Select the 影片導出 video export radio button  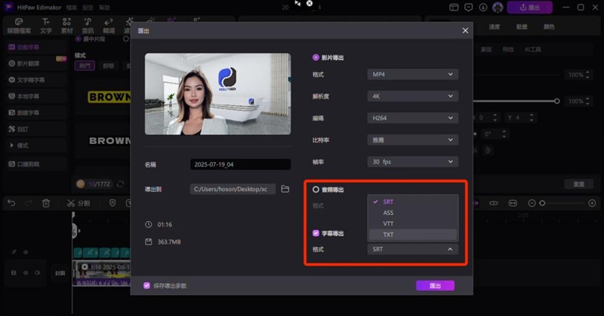click(316, 57)
